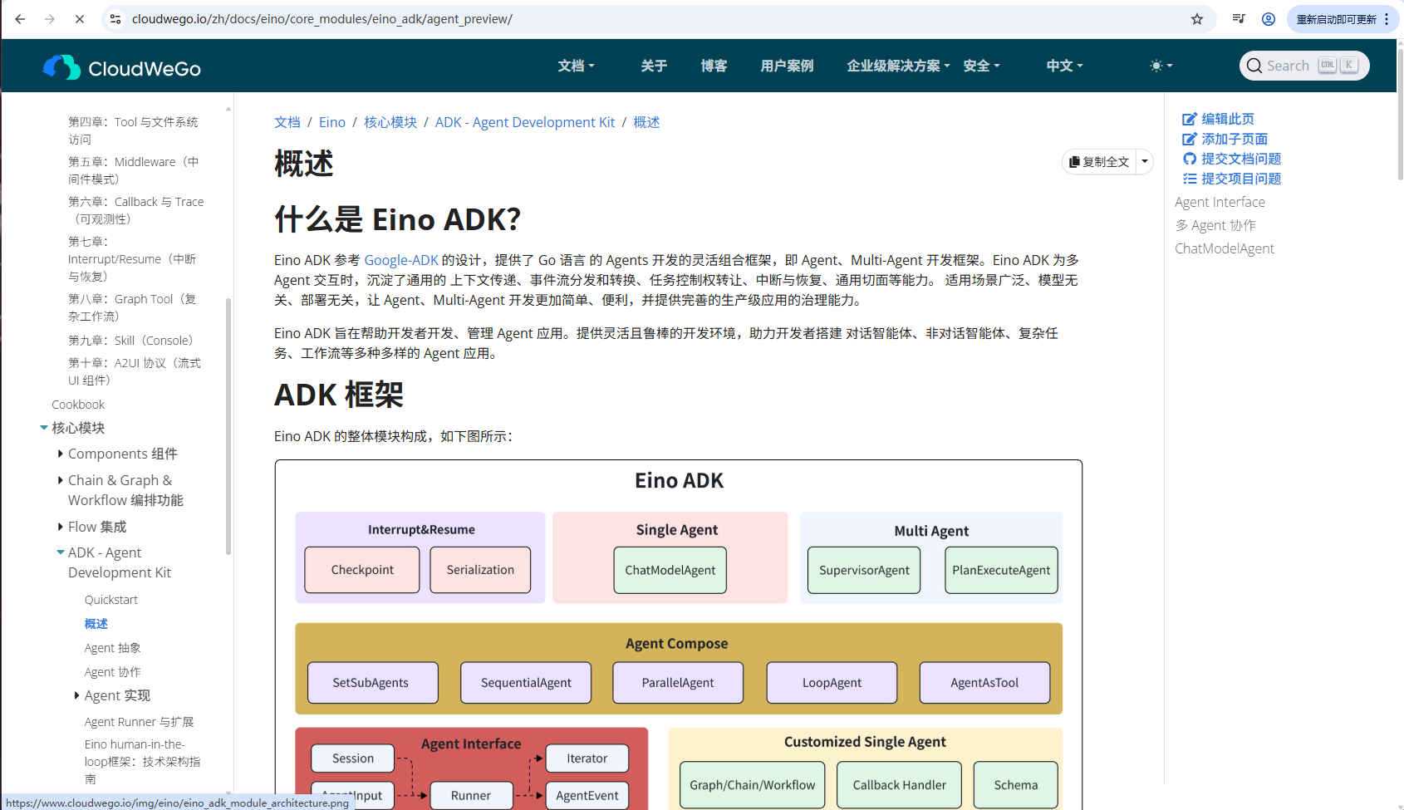Click the left sidebar scrollbar thumb

pos(228,425)
